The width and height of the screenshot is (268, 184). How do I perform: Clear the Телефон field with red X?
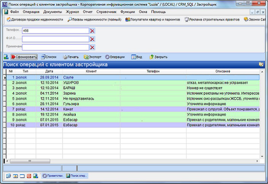coord(92,31)
